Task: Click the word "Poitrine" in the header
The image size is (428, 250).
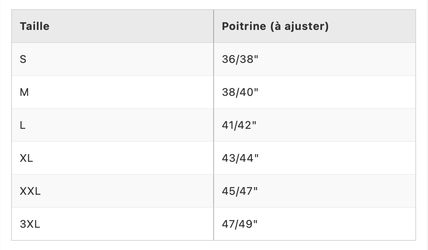Action: 244,26
